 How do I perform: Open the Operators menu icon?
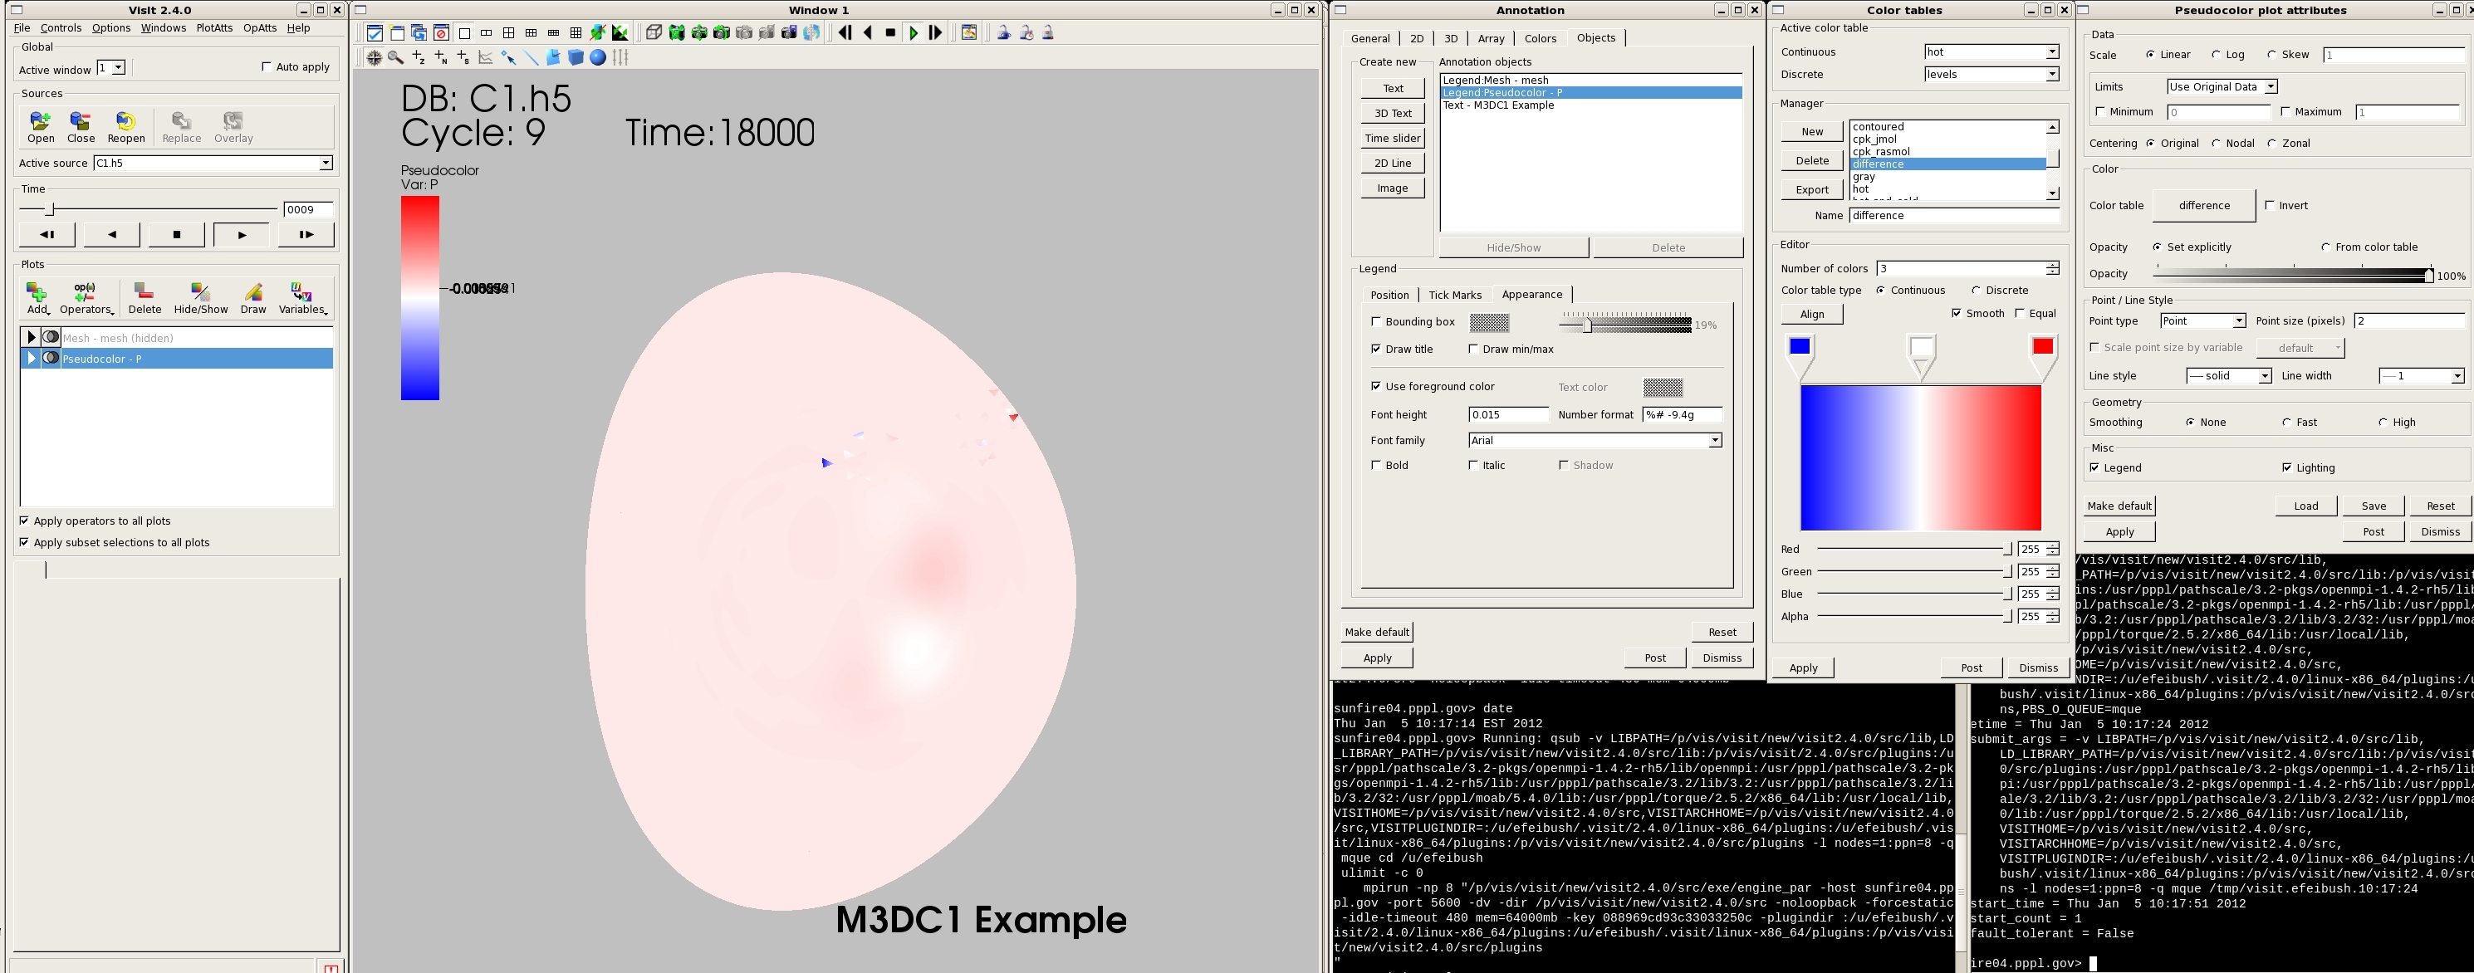coord(86,298)
